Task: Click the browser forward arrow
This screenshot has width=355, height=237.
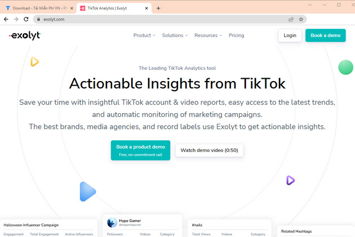Action: tap(16, 19)
